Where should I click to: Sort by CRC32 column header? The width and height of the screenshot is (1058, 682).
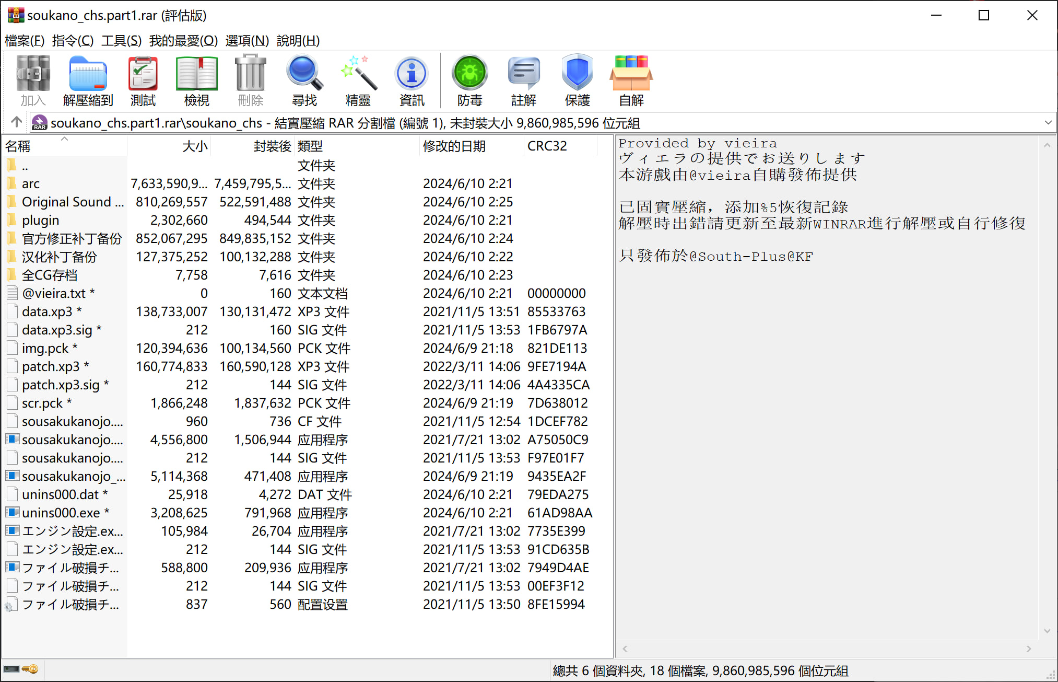(547, 146)
